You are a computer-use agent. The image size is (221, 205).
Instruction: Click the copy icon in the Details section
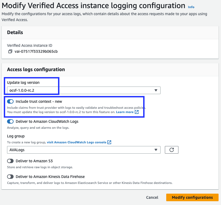tap(10, 51)
